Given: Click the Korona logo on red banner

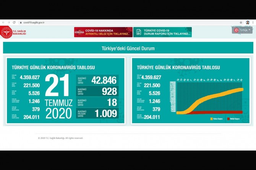Looking at the screenshot, I should pyautogui.click(x=79, y=32).
